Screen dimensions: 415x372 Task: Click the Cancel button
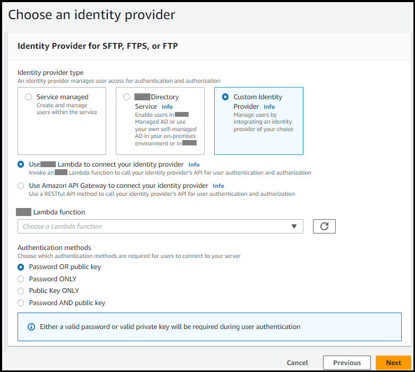(297, 363)
